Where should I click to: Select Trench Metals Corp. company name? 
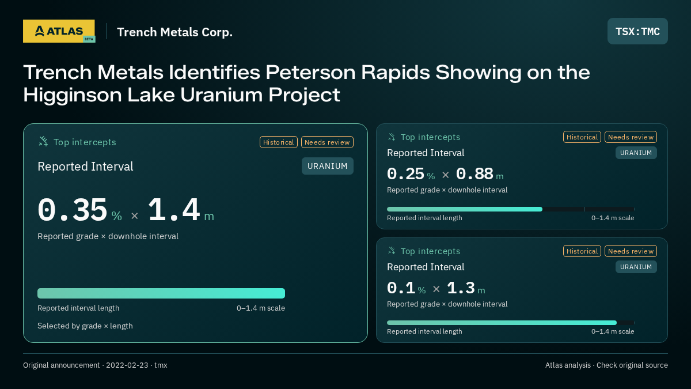click(x=174, y=32)
